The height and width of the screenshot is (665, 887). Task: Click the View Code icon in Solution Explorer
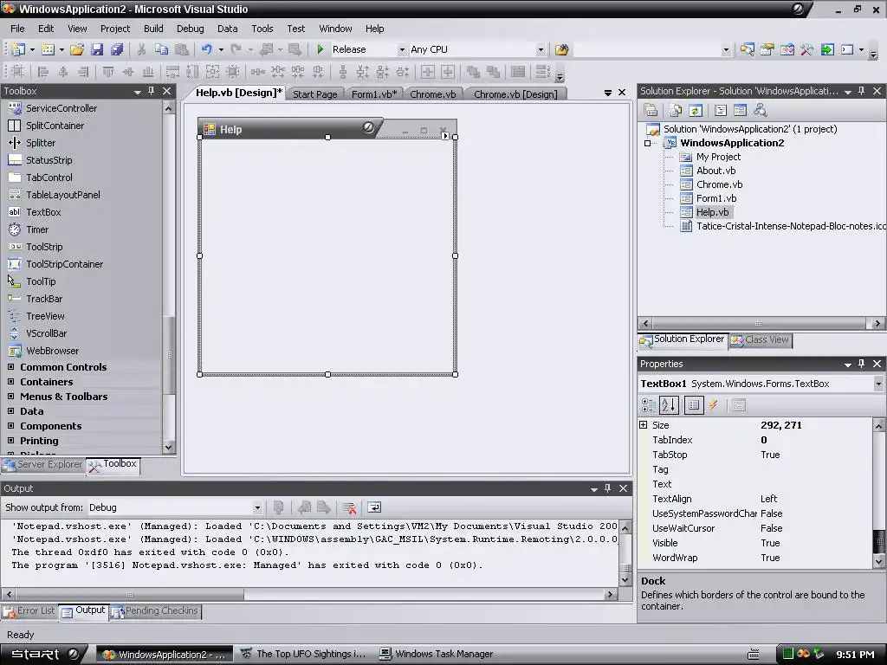click(721, 110)
